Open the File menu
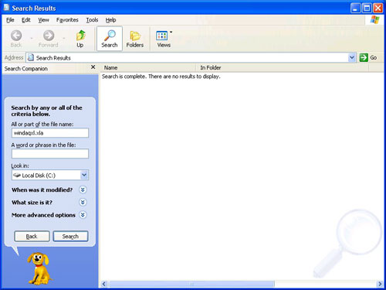Image resolution: width=386 pixels, height=290 pixels. coord(10,20)
